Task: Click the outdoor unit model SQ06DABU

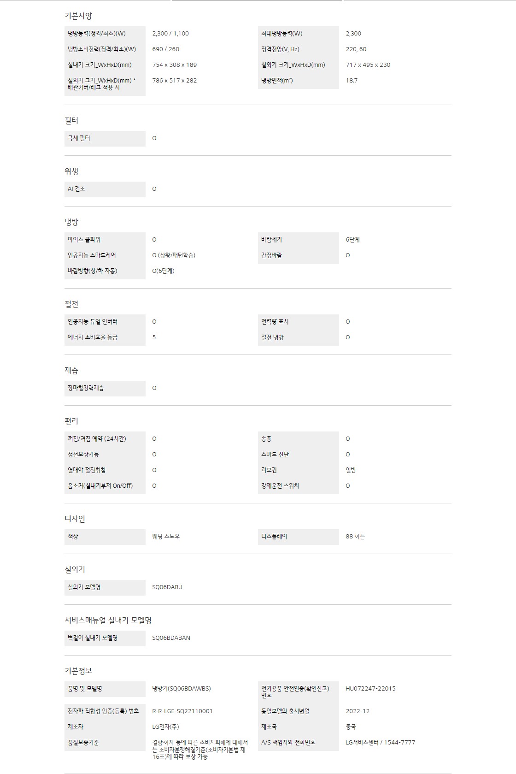Action: [x=167, y=587]
